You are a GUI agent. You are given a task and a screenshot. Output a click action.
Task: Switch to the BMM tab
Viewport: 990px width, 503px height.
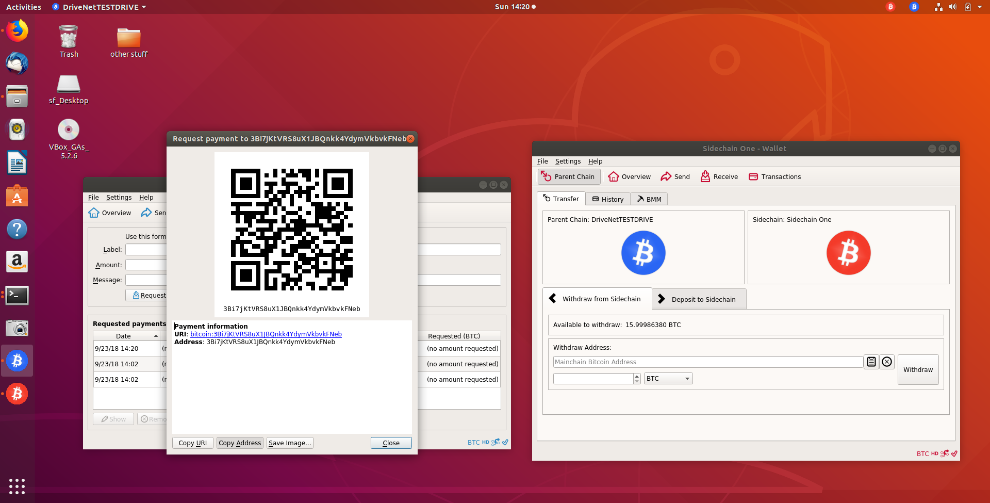649,199
